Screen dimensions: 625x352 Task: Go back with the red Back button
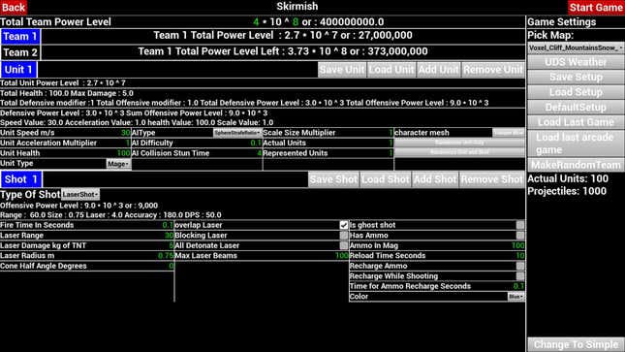tap(14, 7)
